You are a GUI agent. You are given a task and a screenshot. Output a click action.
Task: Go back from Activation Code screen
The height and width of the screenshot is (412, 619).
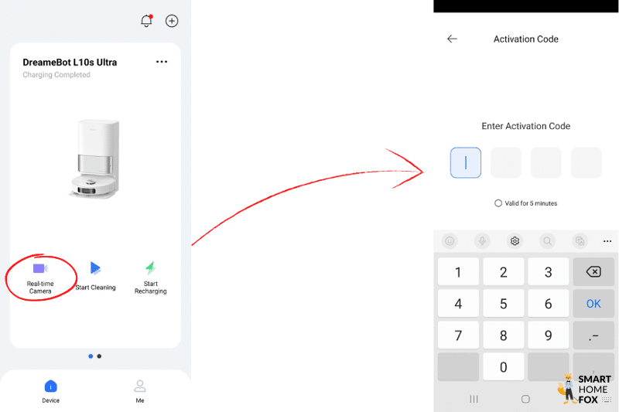click(452, 39)
